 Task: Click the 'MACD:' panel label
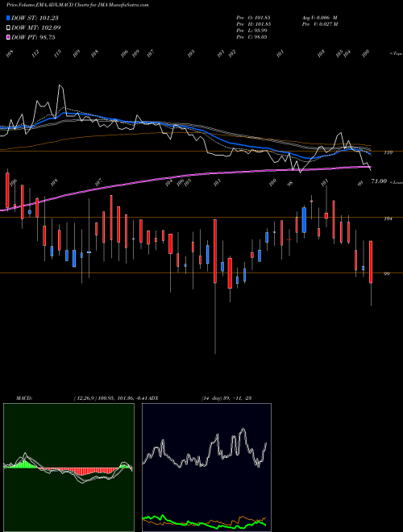24,398
